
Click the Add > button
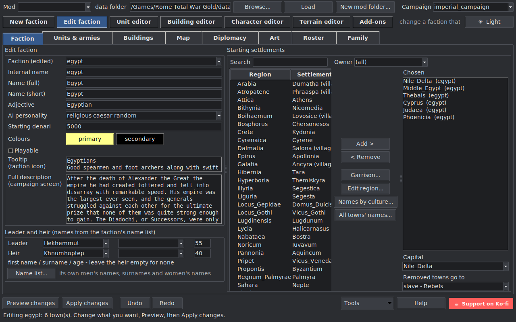tap(365, 144)
